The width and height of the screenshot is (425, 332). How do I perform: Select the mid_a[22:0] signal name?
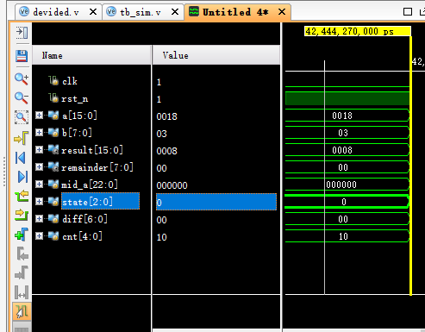click(90, 185)
